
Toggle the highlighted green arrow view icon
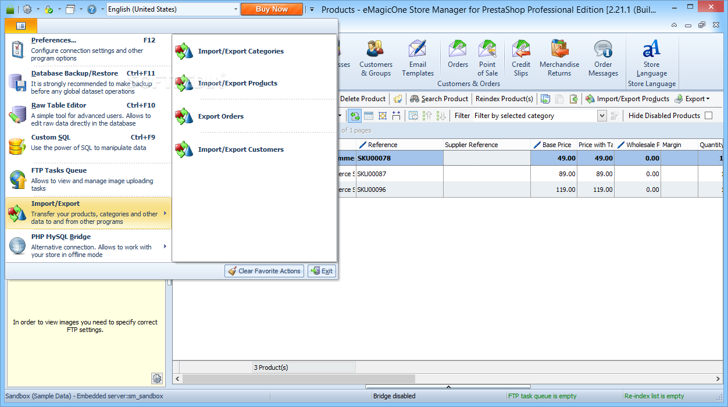[x=354, y=116]
